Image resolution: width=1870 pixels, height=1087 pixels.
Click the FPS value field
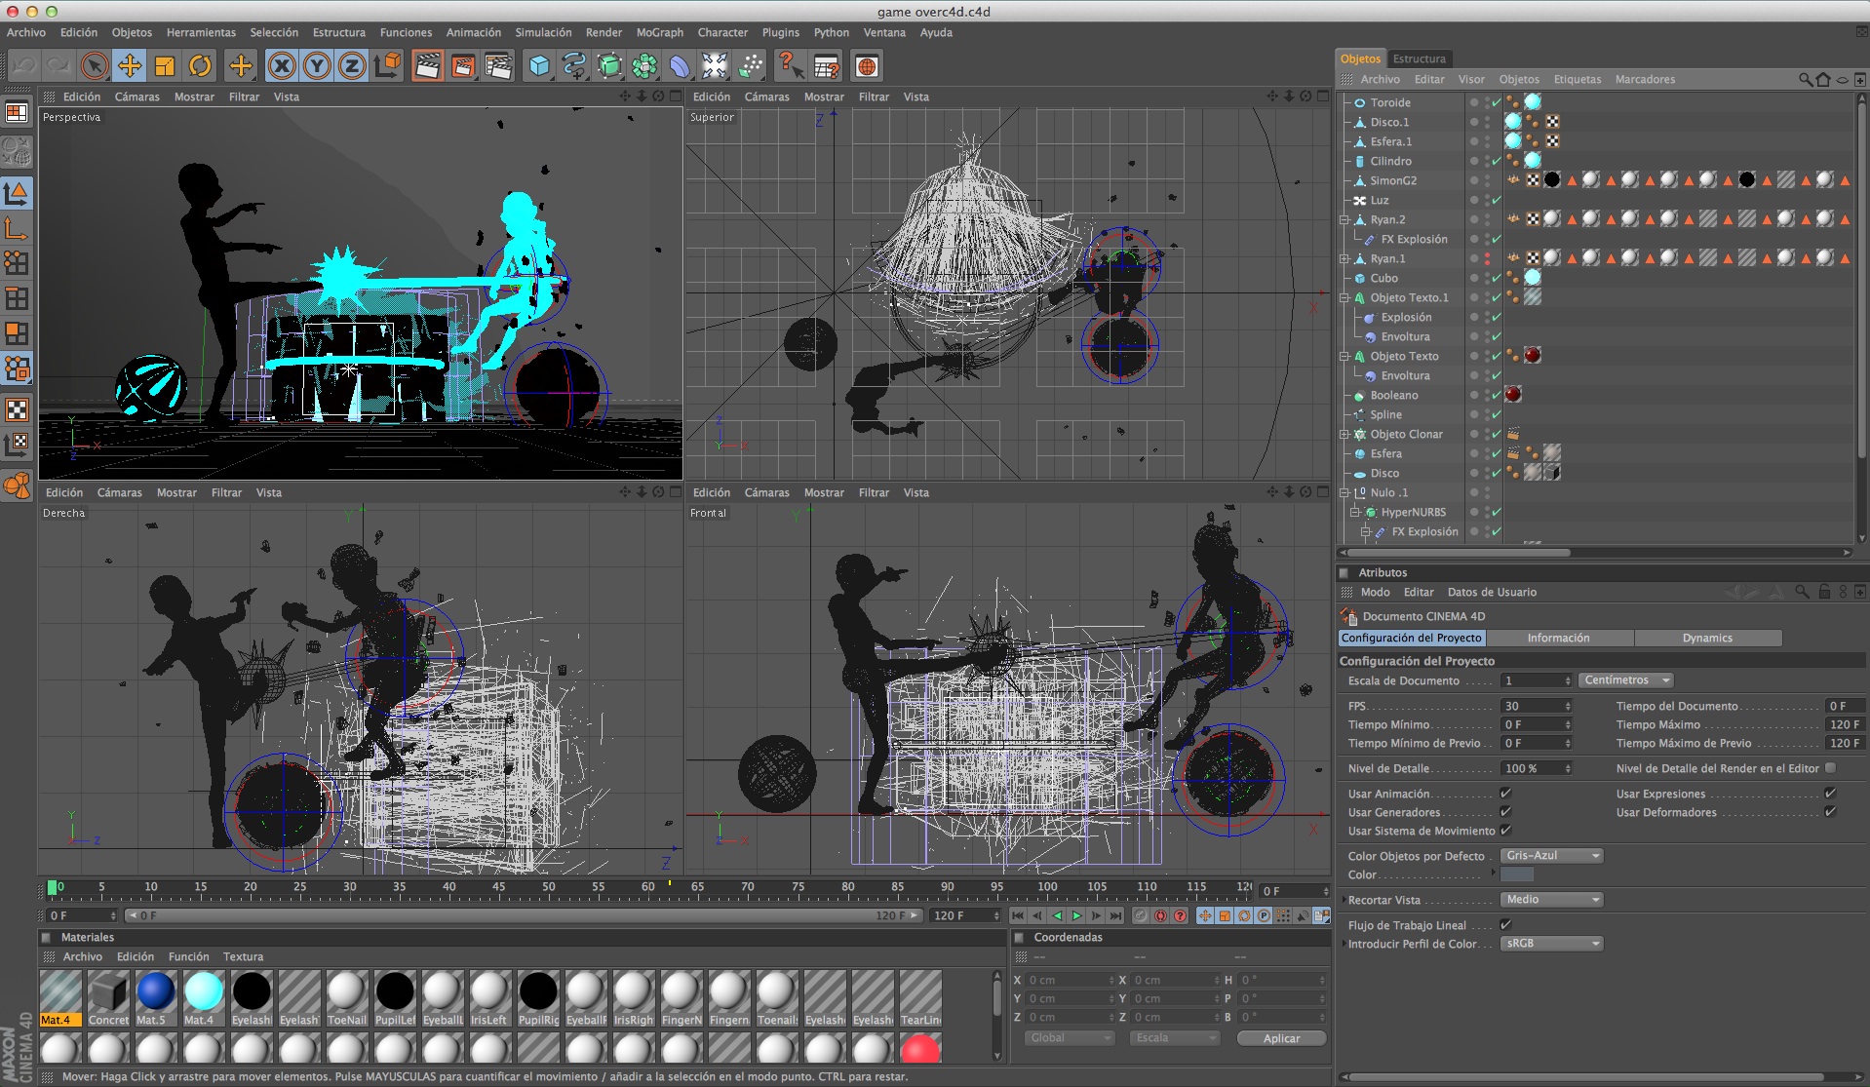pyautogui.click(x=1536, y=706)
